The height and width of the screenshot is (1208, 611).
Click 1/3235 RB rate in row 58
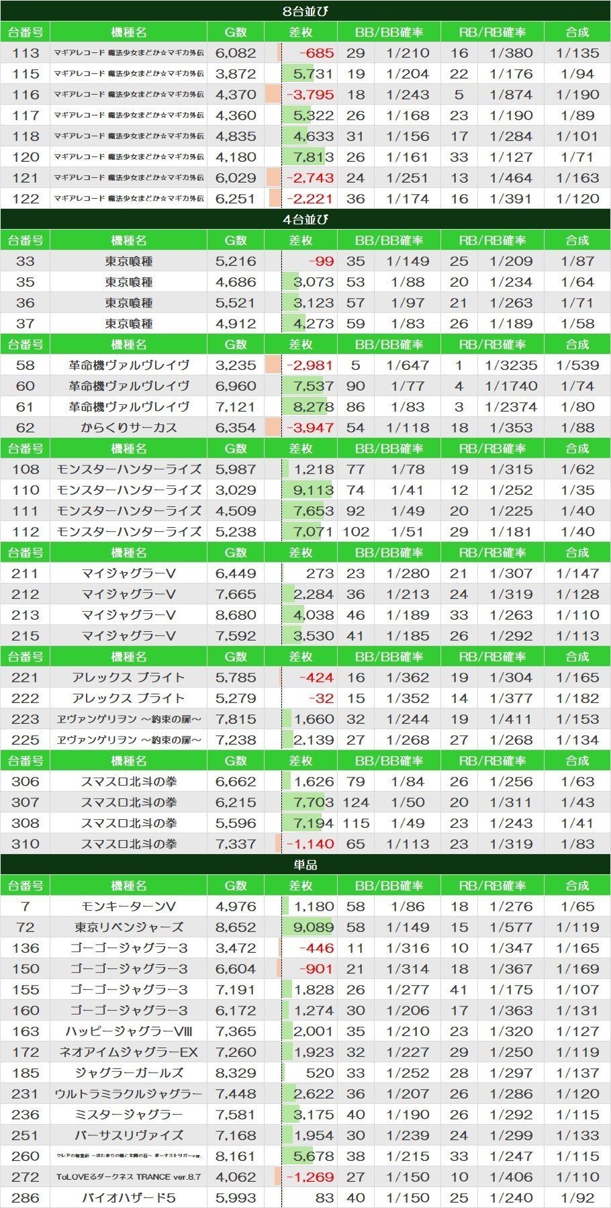coord(511,365)
